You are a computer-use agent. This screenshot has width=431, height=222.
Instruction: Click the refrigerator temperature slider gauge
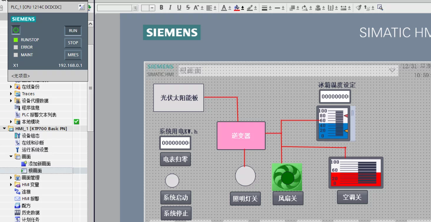point(334,123)
